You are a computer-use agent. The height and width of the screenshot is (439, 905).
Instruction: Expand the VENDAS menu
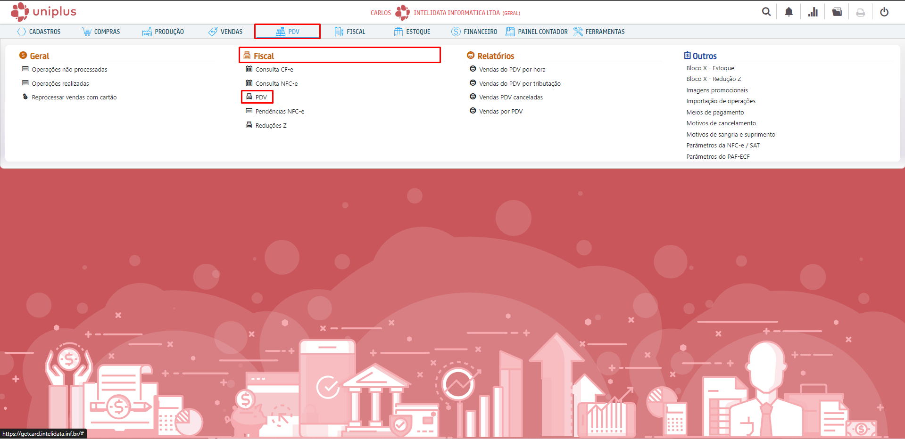(225, 32)
